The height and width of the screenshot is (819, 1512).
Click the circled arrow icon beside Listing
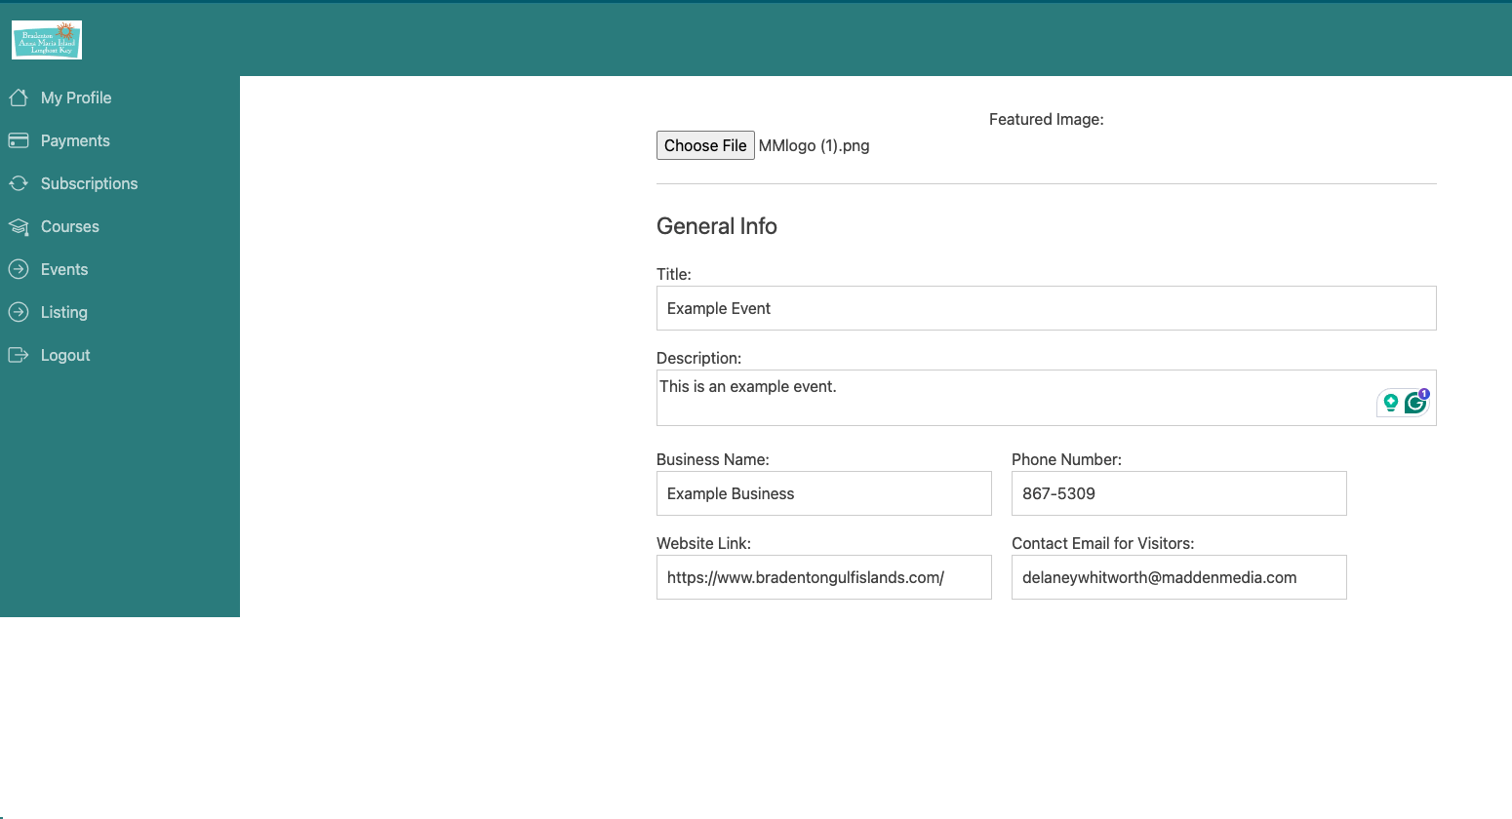19,312
